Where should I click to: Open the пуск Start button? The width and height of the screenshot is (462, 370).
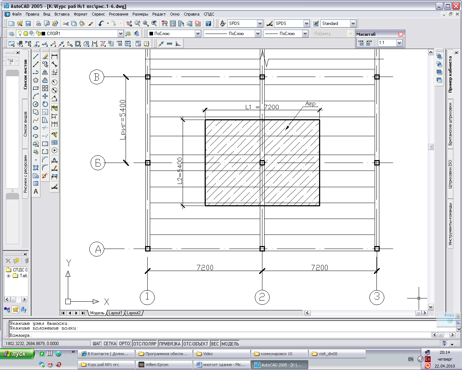click(17, 354)
